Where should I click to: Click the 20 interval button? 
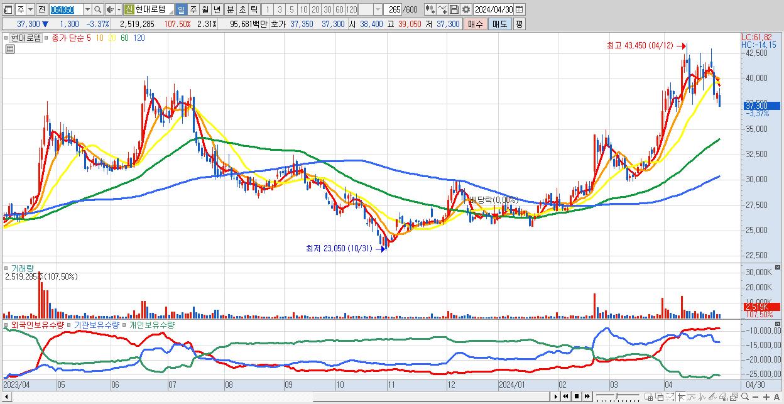click(315, 10)
